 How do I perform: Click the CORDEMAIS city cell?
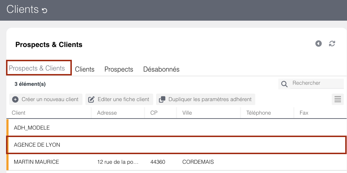(x=198, y=162)
